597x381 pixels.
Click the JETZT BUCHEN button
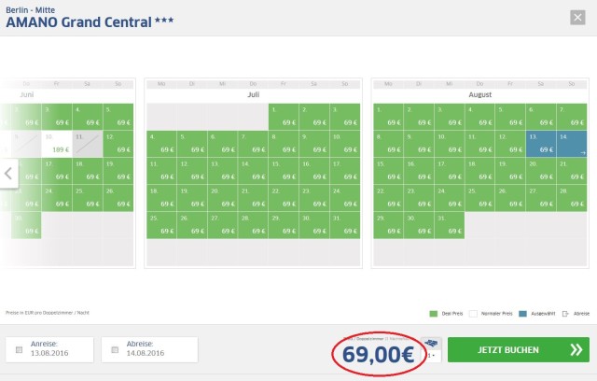tap(519, 349)
